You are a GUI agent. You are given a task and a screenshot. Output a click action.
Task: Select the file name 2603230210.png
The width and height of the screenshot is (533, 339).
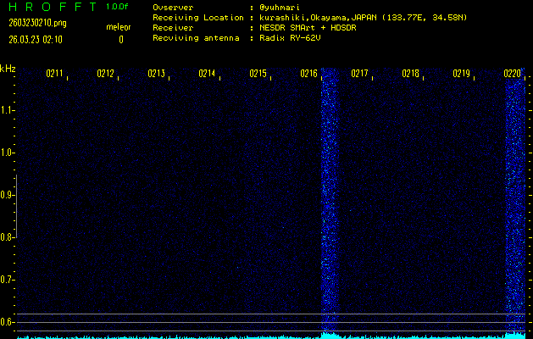(37, 23)
